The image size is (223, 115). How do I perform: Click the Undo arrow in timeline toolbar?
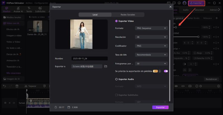[x=4, y=86]
